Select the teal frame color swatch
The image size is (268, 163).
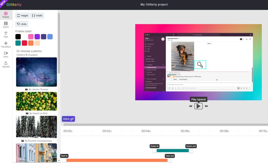[18, 43]
